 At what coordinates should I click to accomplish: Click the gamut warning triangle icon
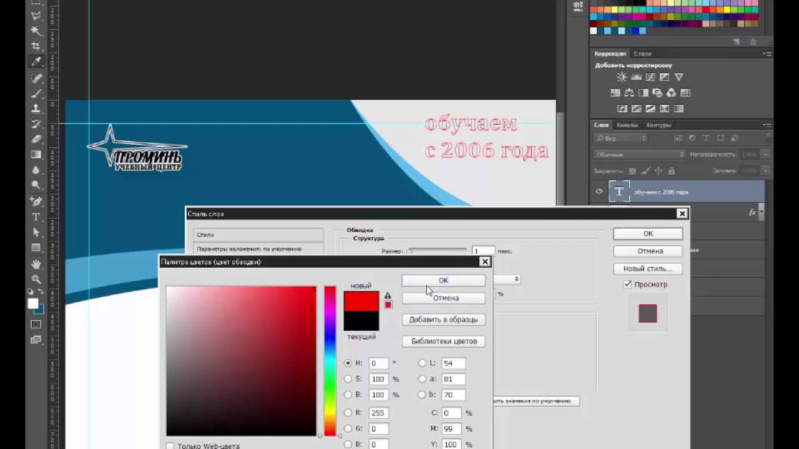(388, 296)
